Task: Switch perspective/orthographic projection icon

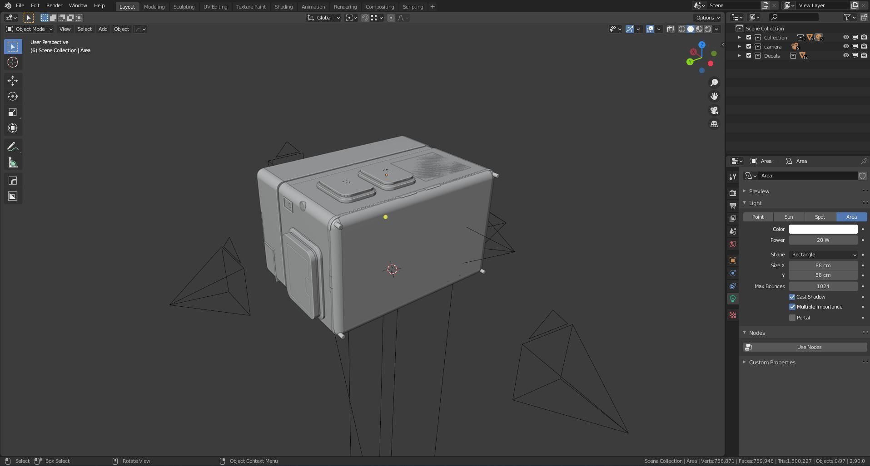Action: tap(714, 124)
